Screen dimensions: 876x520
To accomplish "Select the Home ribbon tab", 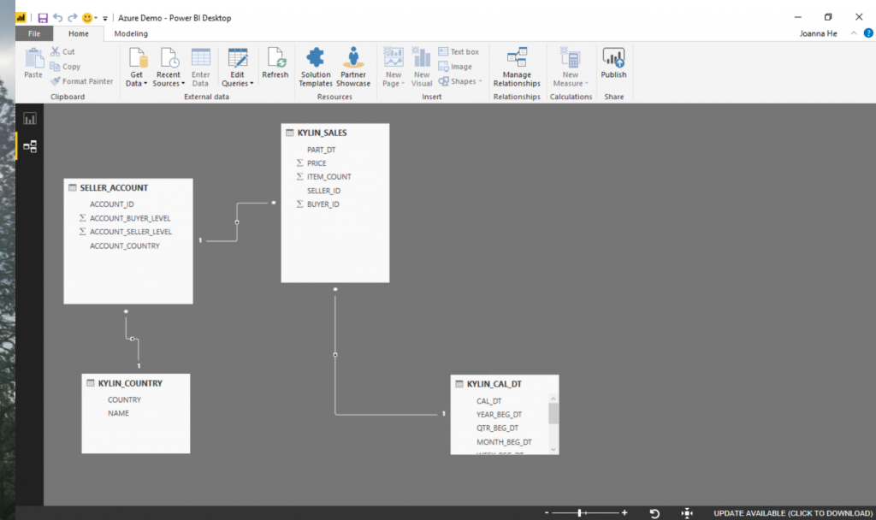I will point(78,33).
